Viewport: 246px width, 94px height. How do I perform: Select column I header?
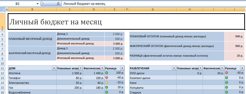coord(214,9)
